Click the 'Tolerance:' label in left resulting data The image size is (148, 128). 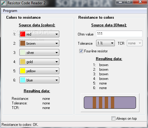(20, 103)
